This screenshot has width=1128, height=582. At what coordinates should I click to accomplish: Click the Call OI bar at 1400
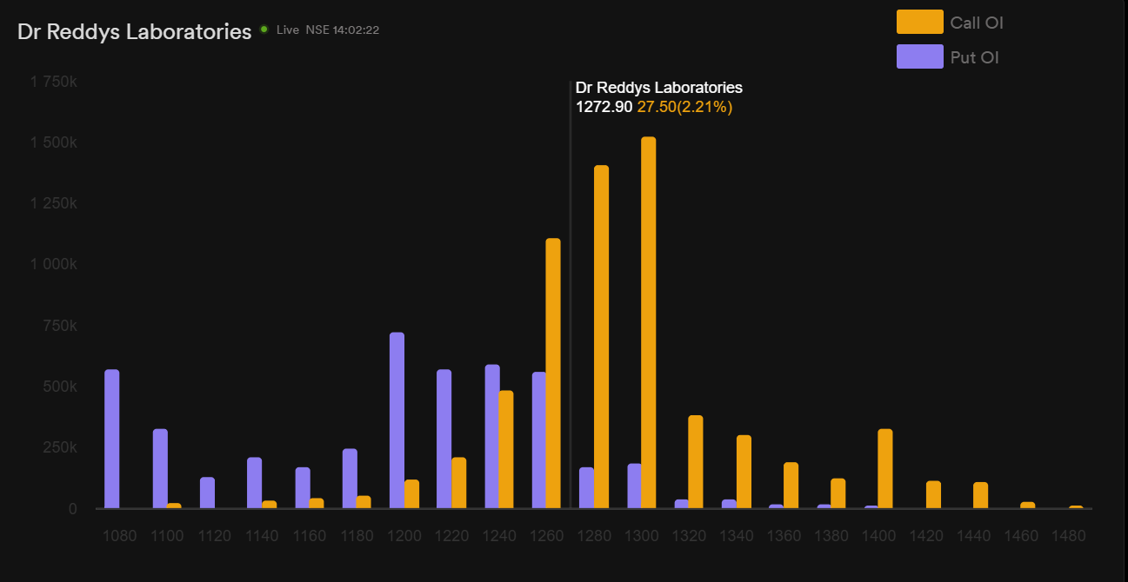(885, 468)
